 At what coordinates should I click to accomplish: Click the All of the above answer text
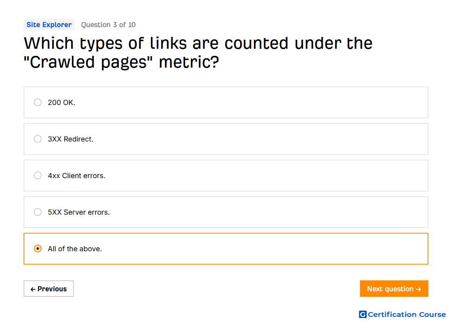coord(75,249)
